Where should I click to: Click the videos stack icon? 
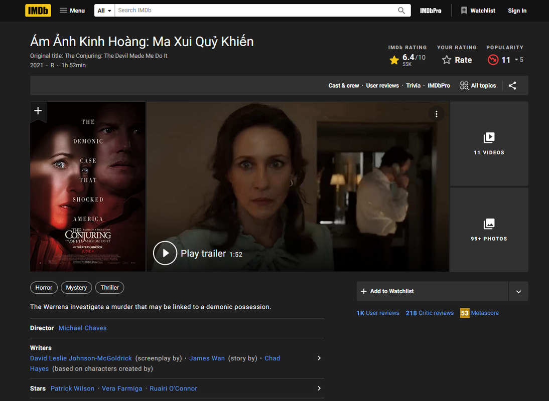coord(489,138)
